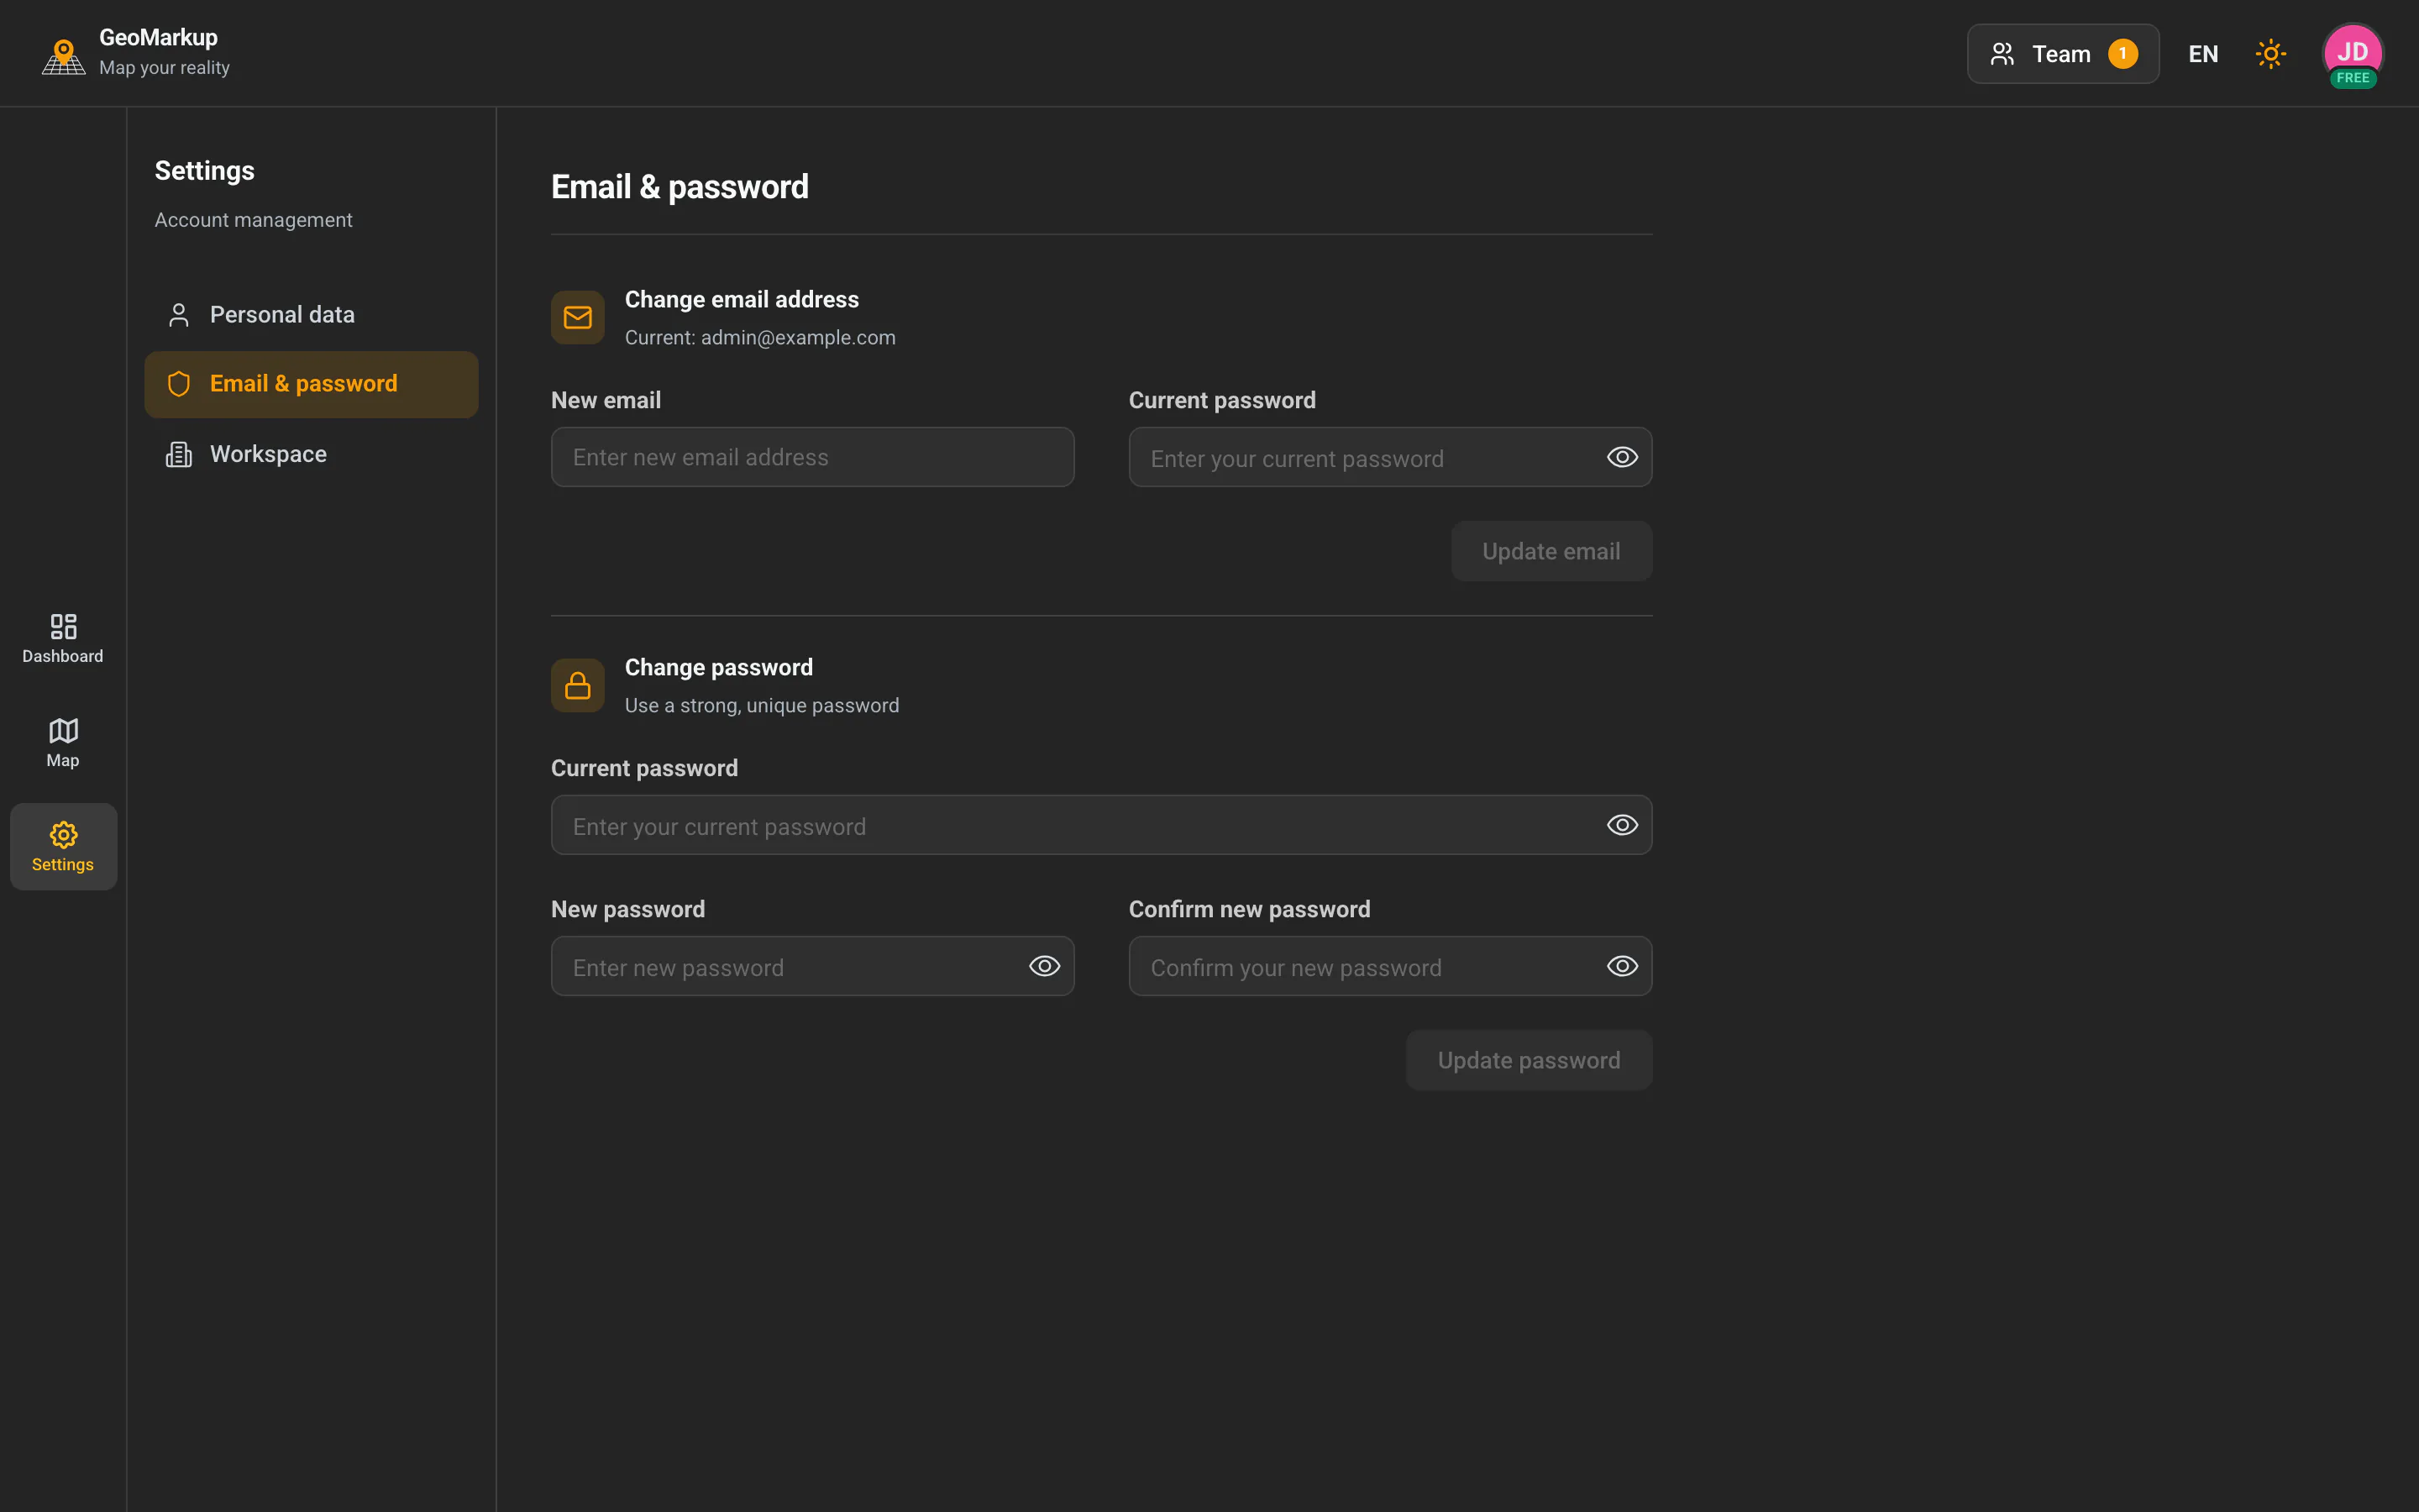
Task: Reveal Current password under Change password
Action: coord(1621,825)
